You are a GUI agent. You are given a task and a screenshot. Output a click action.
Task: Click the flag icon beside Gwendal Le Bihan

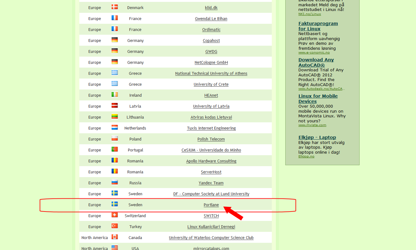coord(115,18)
